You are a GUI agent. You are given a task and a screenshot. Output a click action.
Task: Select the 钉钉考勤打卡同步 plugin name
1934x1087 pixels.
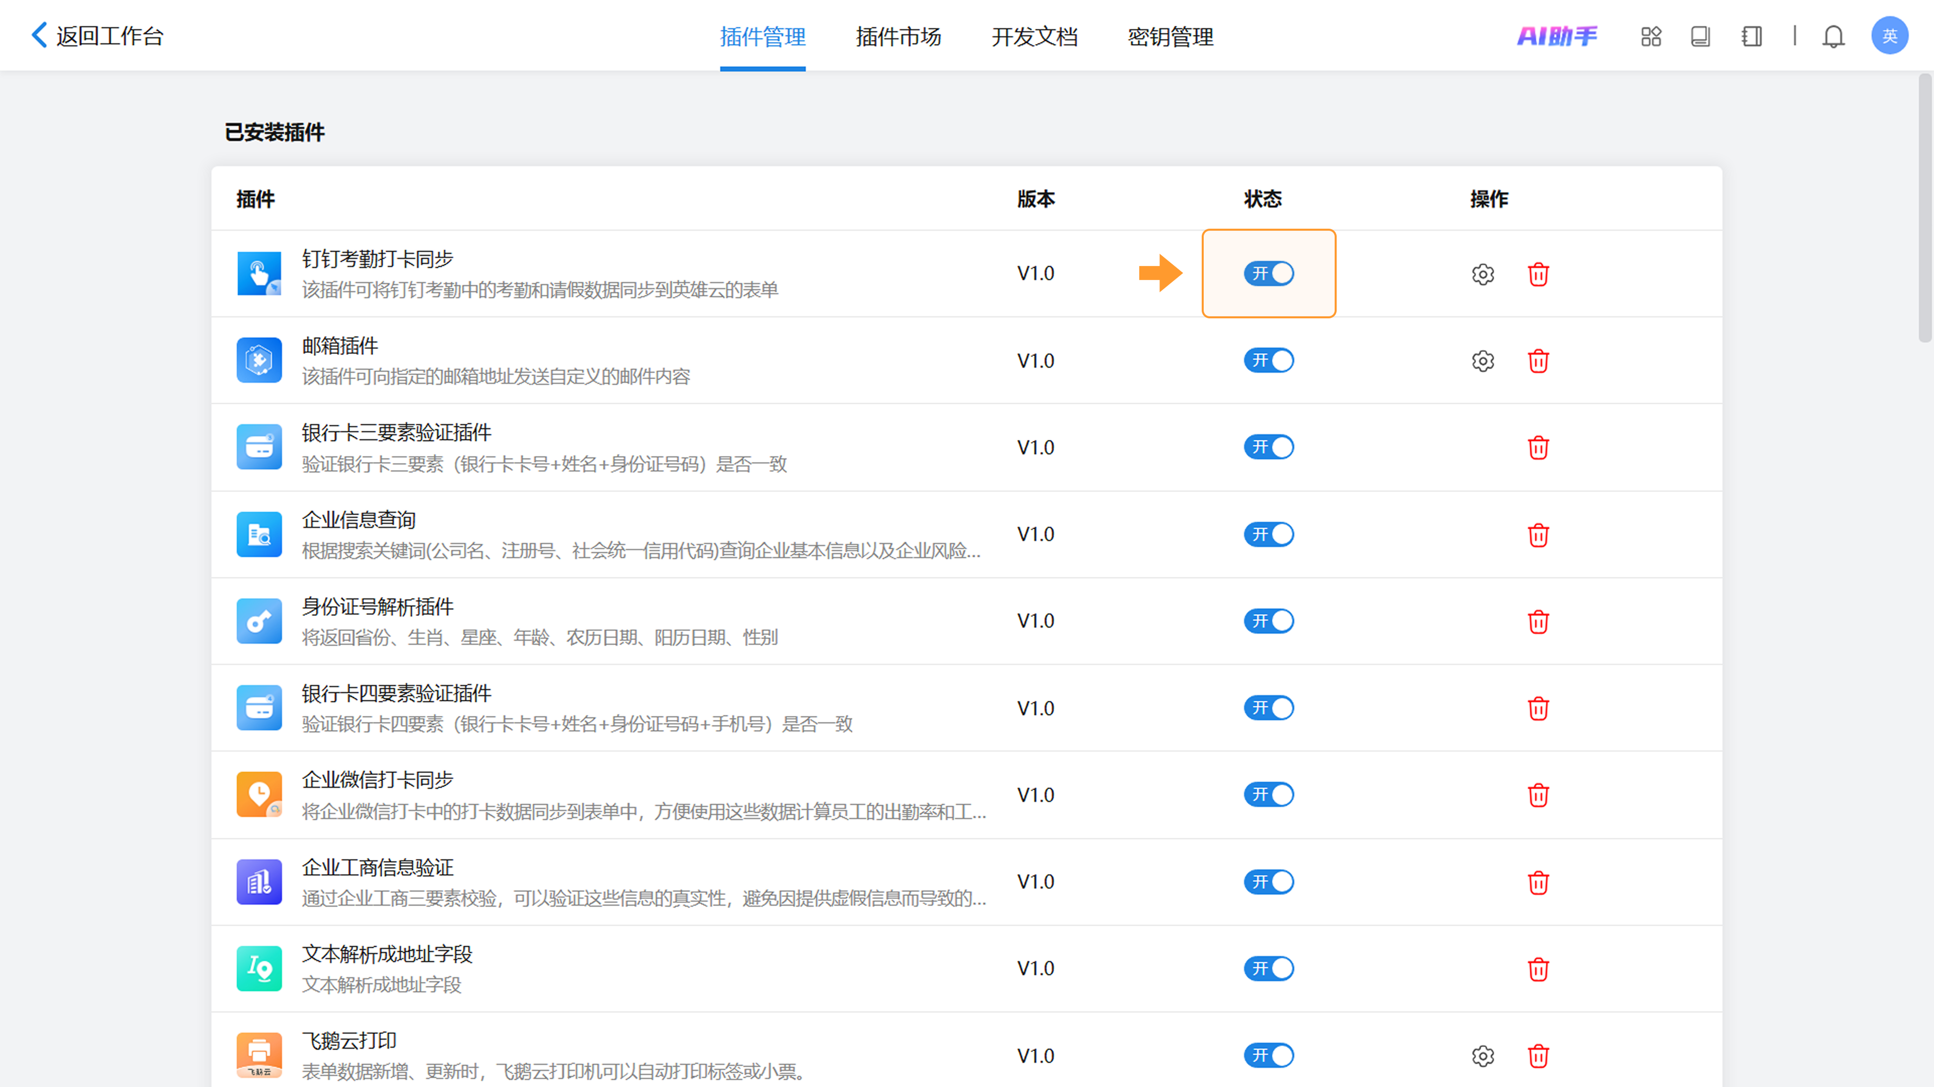378,259
